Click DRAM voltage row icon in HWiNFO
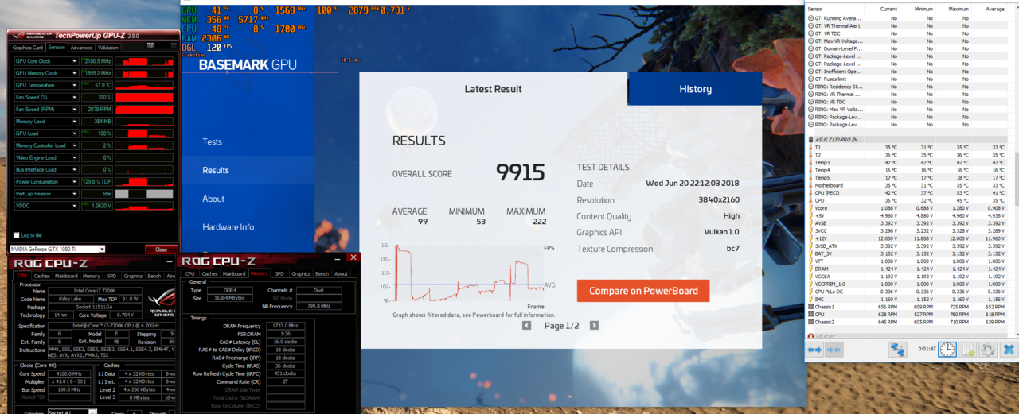This screenshot has height=414, width=1019. (x=810, y=269)
